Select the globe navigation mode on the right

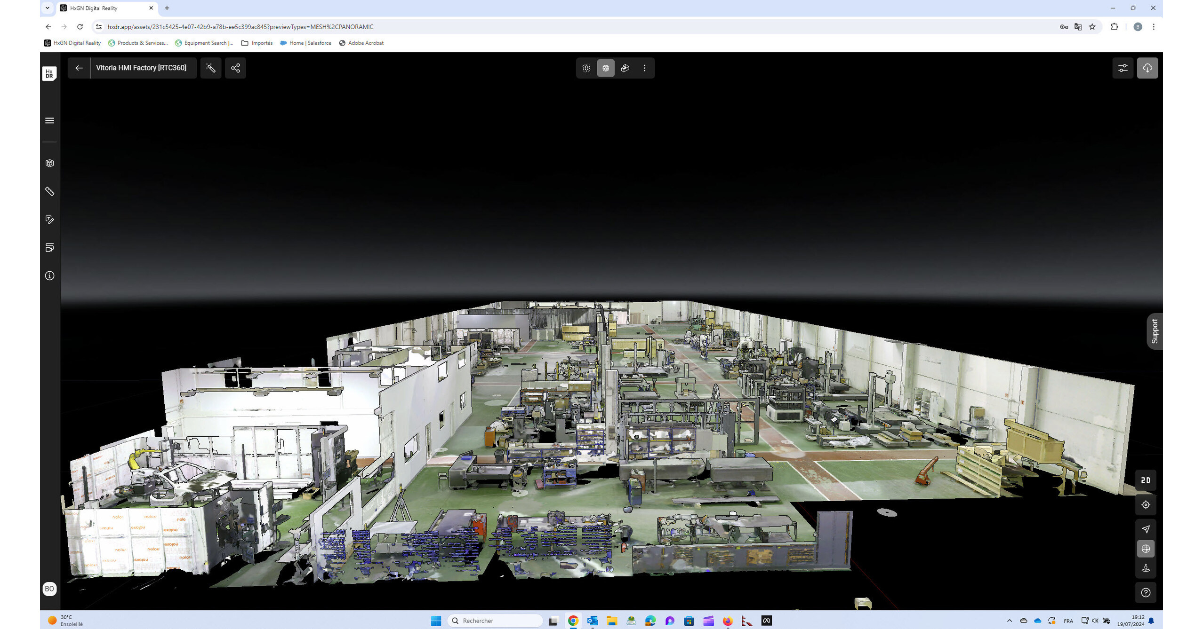1146,549
